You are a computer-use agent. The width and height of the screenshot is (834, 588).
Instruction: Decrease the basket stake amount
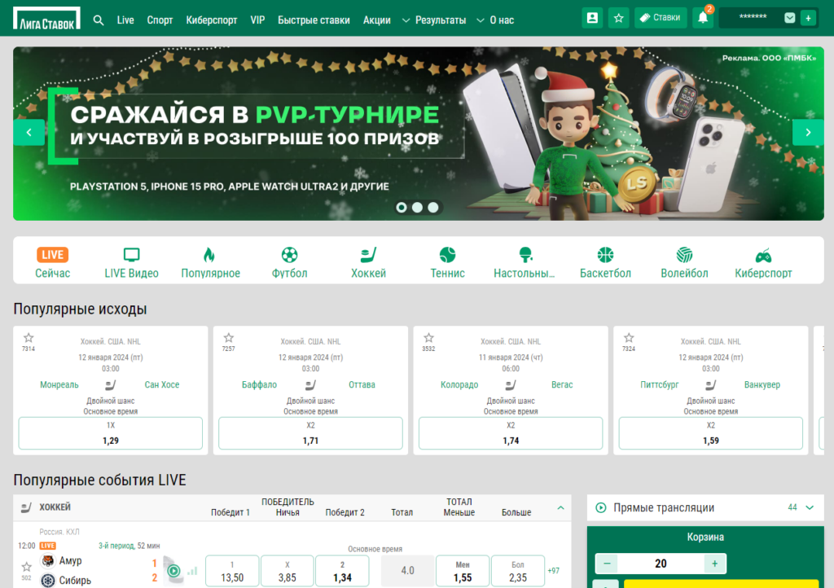(x=607, y=564)
